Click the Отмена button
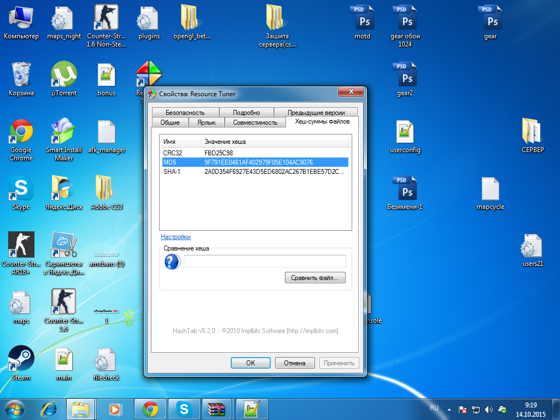Viewport: 560px width, 420px height. point(295,363)
